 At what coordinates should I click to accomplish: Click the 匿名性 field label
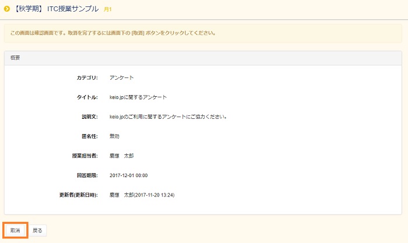[x=89, y=136]
